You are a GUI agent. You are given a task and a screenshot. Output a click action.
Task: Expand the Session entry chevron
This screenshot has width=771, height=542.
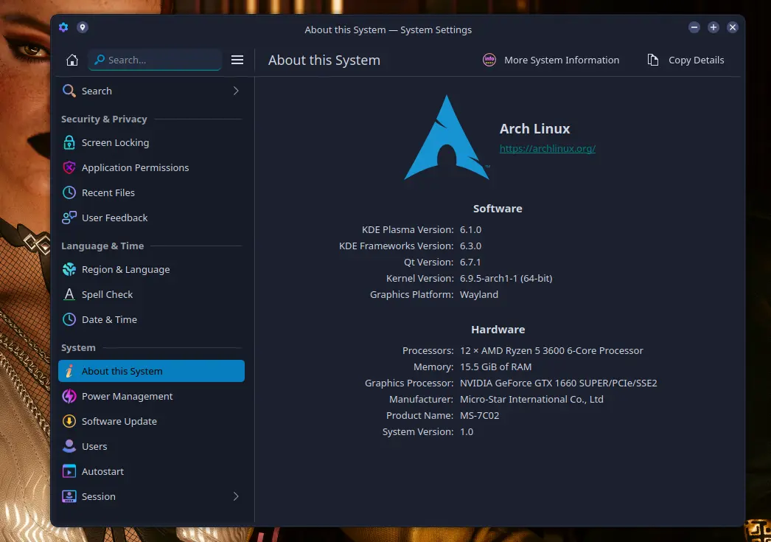236,497
